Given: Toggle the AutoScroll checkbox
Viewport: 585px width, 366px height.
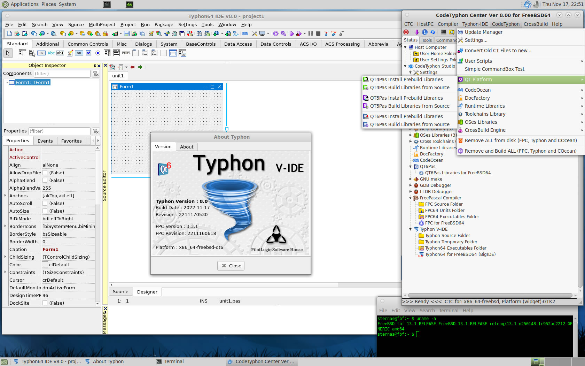Looking at the screenshot, I should point(45,203).
